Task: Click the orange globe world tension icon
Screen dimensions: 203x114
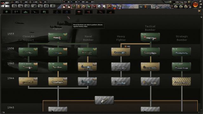Action: coord(195,4)
